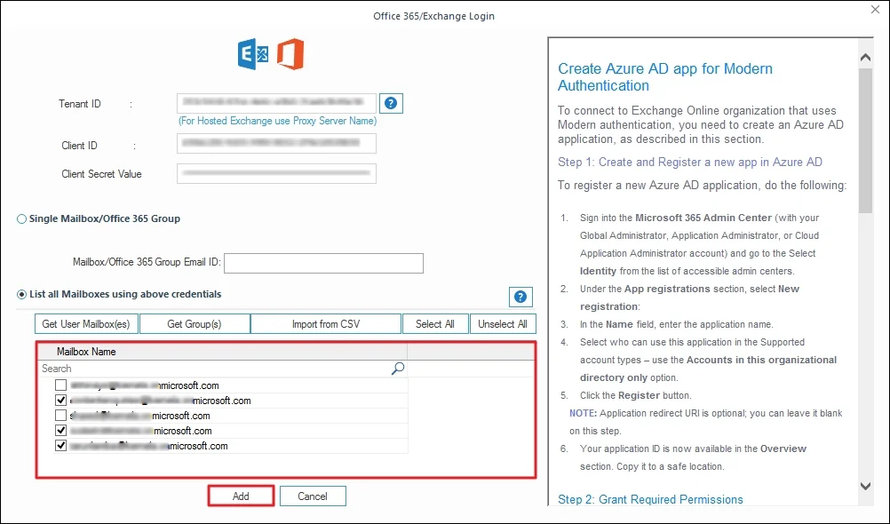Click Import from CSV button
This screenshot has width=890, height=524.
(x=326, y=324)
